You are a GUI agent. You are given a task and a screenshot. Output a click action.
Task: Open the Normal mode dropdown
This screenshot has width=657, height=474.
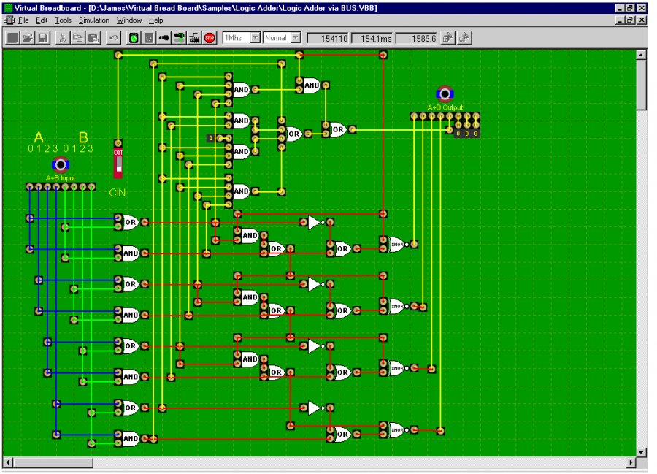(x=296, y=38)
